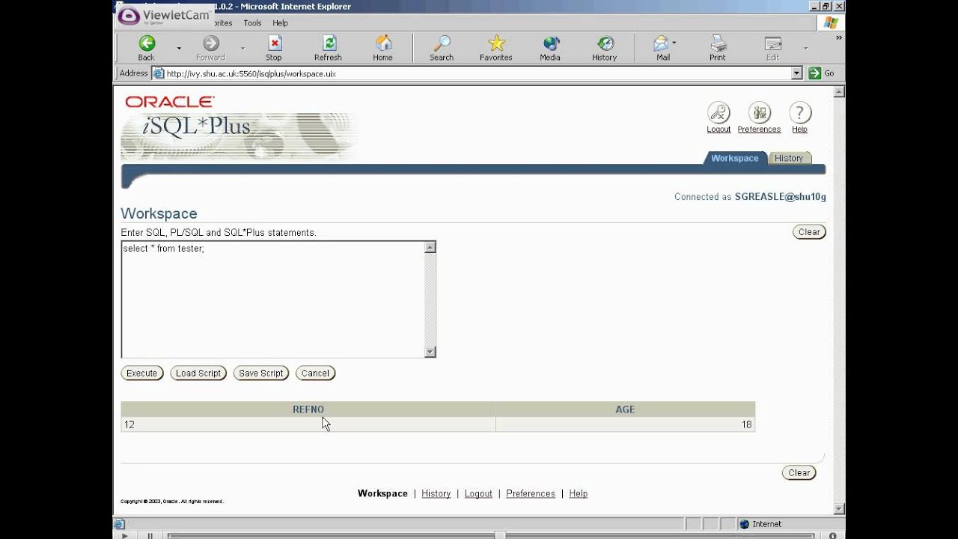The image size is (958, 539).
Task: Click the upper Clear button
Action: (x=809, y=232)
